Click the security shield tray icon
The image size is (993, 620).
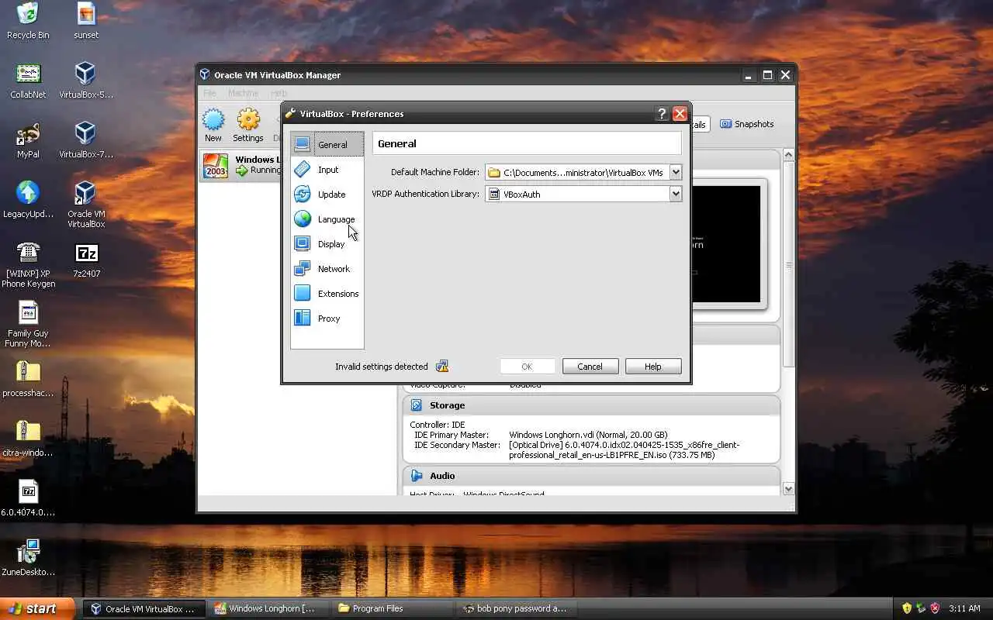(906, 608)
